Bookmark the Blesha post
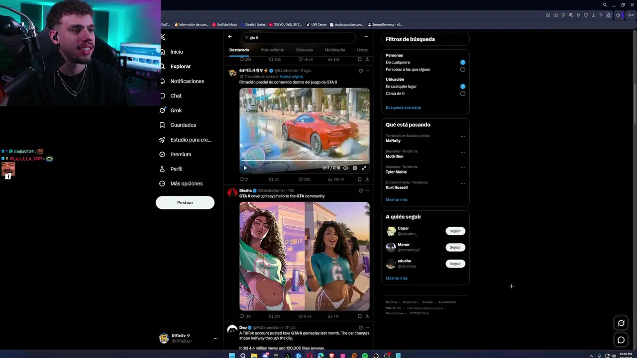Screen dimensions: 637x358 point(360,316)
